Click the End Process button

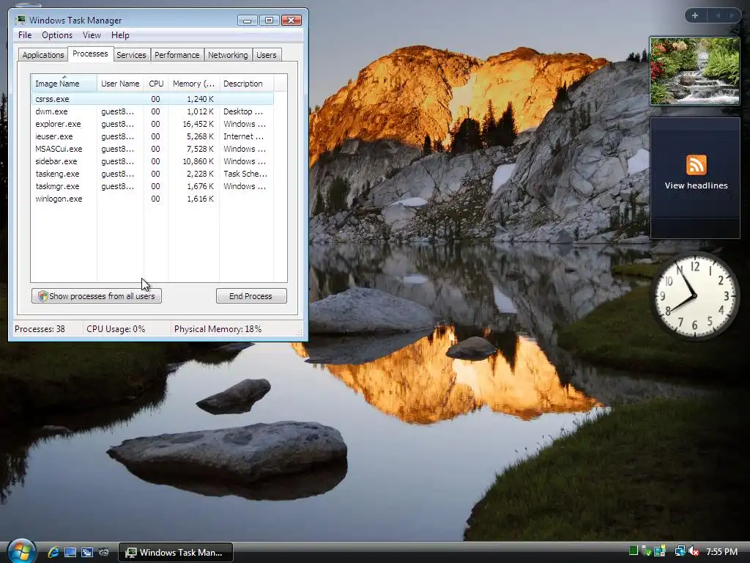tap(251, 296)
